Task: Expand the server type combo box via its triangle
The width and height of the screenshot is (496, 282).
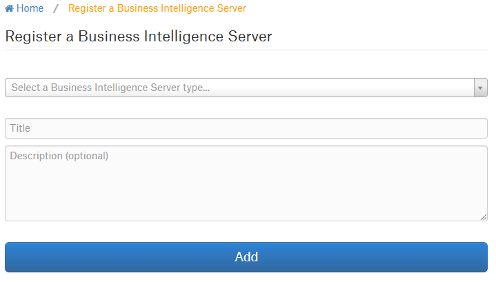Action: [481, 88]
